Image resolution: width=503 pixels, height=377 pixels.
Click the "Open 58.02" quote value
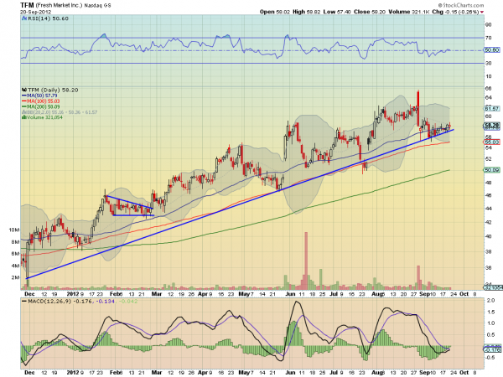(275, 12)
